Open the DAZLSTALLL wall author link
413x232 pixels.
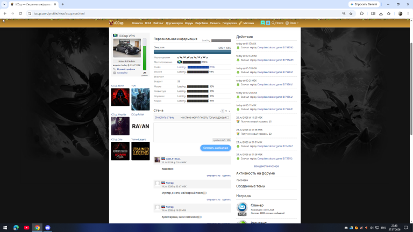pos(173,159)
